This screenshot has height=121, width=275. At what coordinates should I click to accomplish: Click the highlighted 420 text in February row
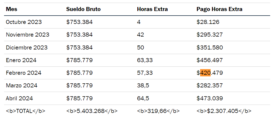(x=205, y=73)
